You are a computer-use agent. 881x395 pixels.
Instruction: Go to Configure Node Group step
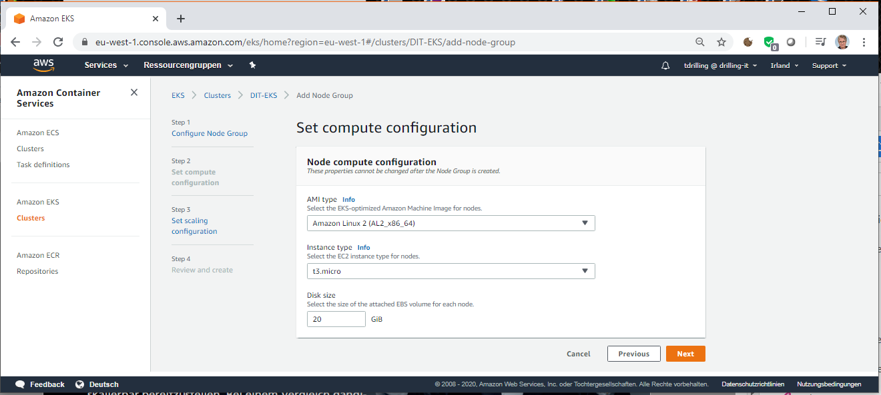210,133
